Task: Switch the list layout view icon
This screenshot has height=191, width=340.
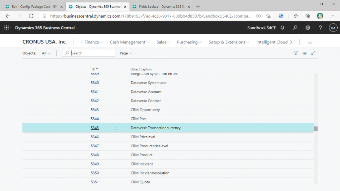Action: [x=304, y=53]
